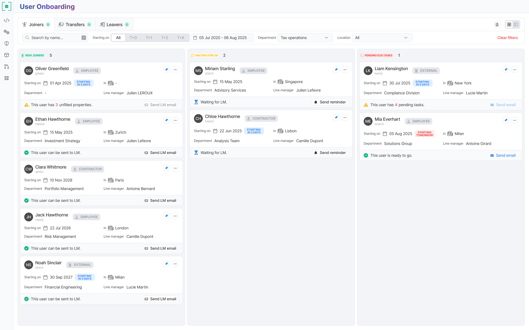Open the code icon in left sidebar
Viewport: 529px width, 330px height.
coord(7,20)
